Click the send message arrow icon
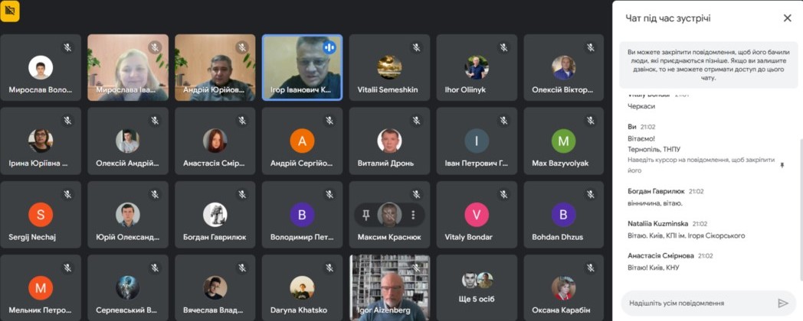This screenshot has width=803, height=321. tap(782, 303)
